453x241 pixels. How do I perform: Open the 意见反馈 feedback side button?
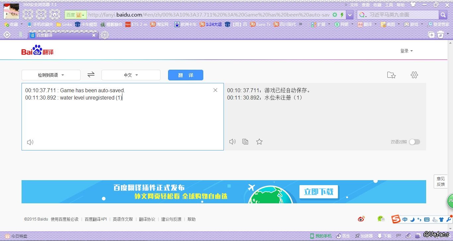click(x=440, y=181)
